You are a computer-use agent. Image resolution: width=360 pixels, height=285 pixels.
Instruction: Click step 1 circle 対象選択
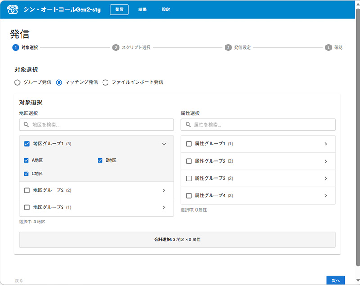pos(16,48)
